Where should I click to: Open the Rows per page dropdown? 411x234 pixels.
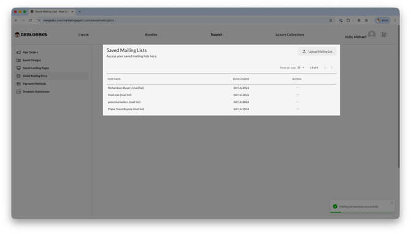pos(301,67)
